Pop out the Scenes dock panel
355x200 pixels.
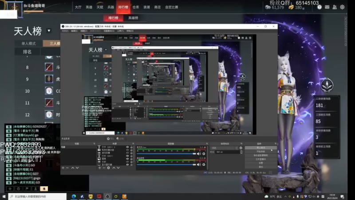[94, 144]
